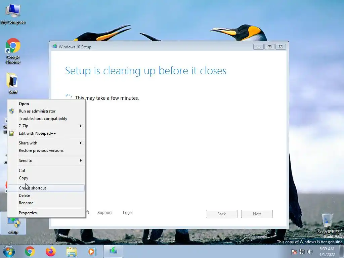Select Restore previous versions

pos(46,150)
